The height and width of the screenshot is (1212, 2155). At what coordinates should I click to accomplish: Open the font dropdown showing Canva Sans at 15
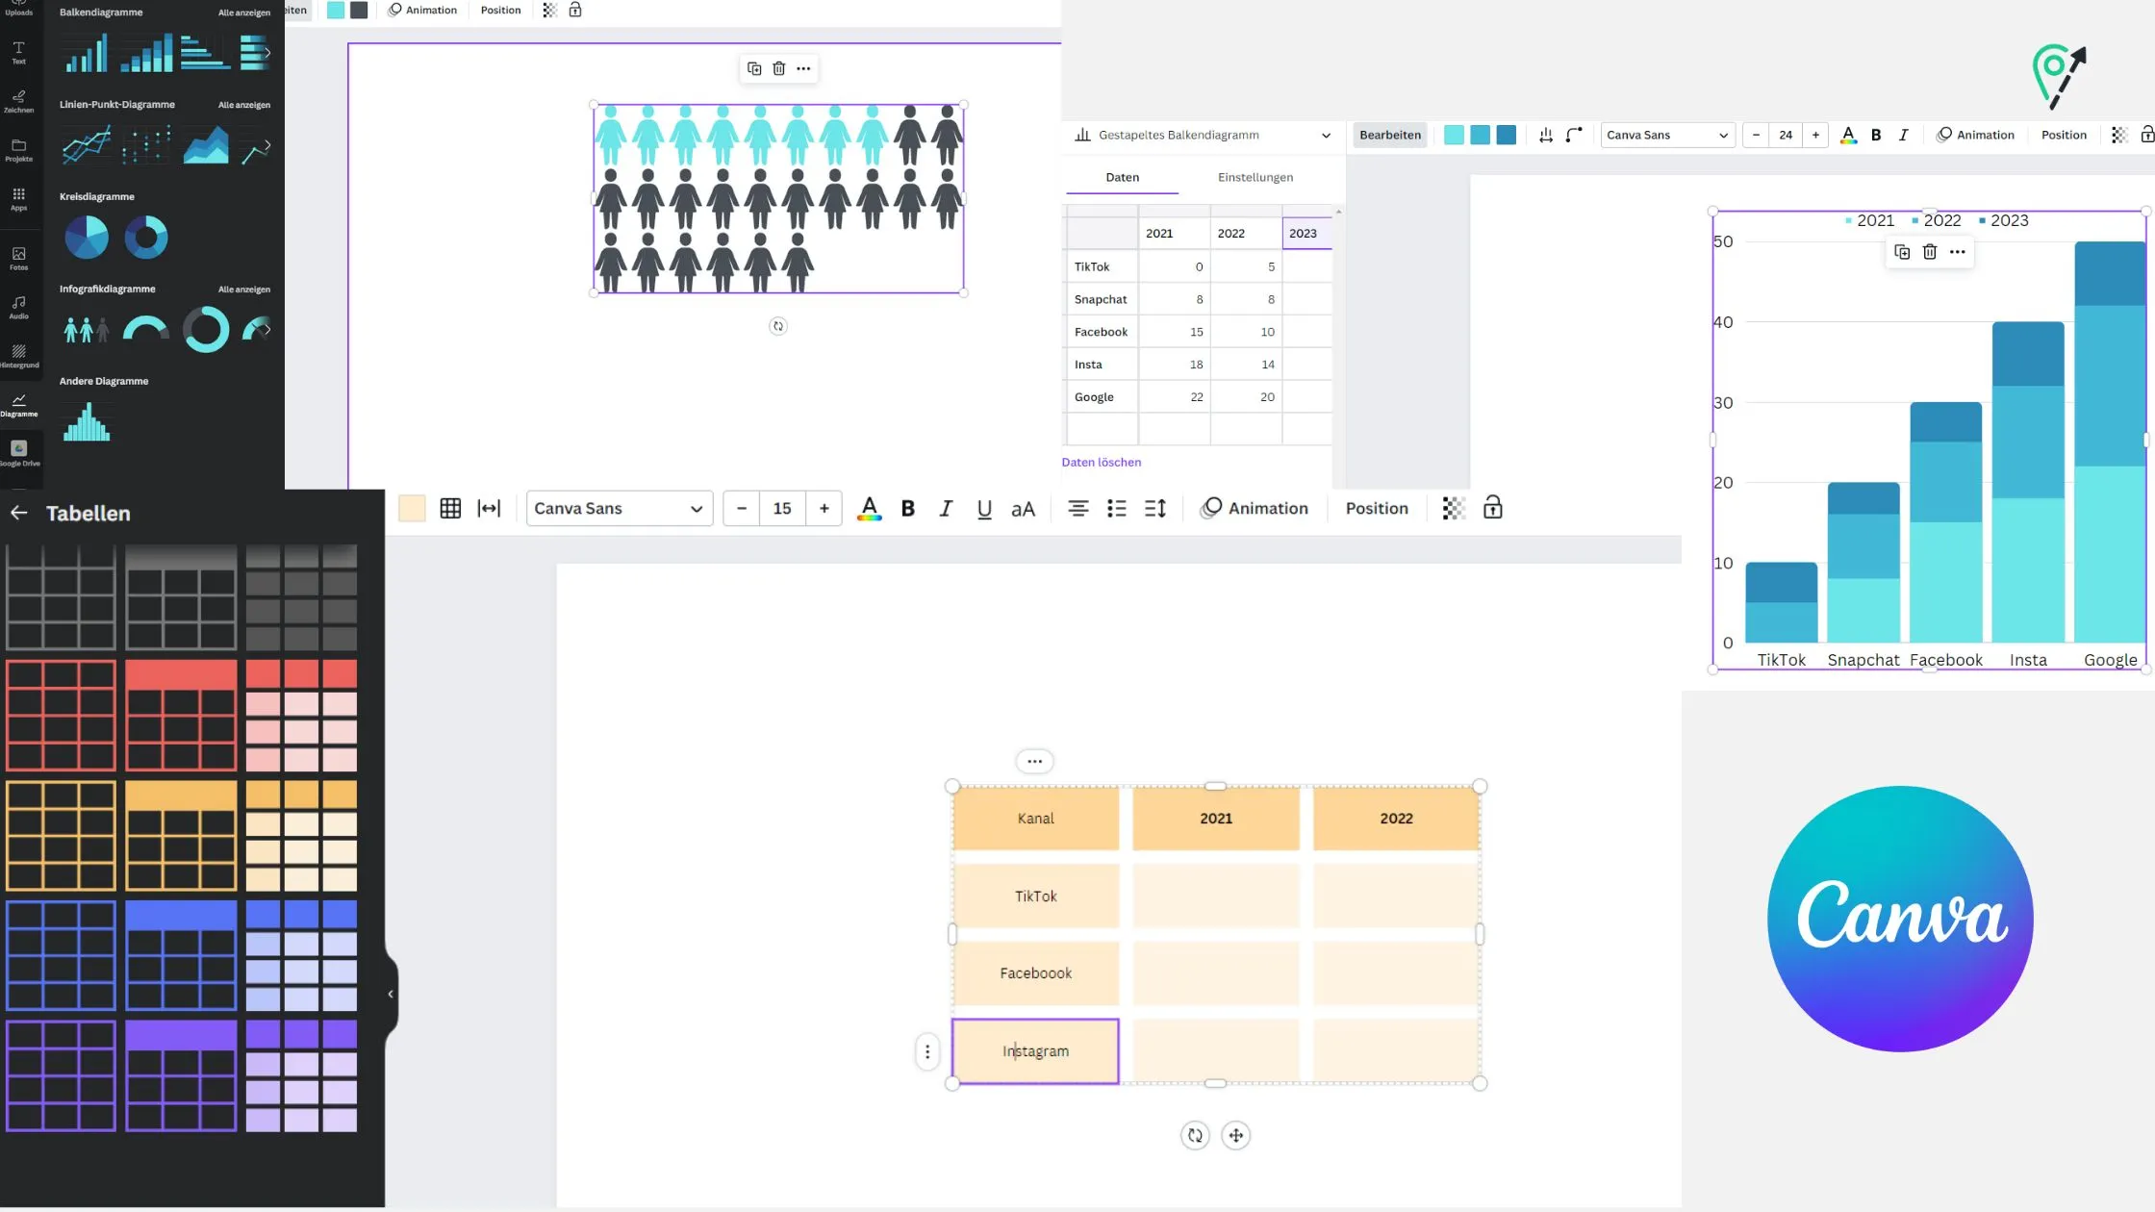click(619, 508)
